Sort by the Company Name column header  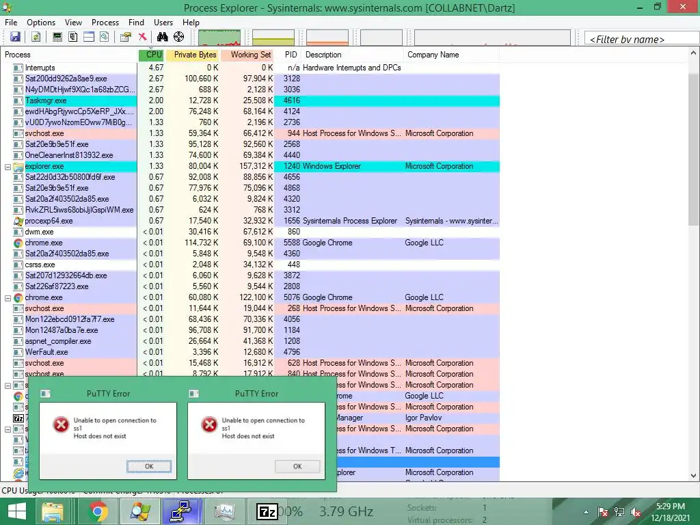452,55
